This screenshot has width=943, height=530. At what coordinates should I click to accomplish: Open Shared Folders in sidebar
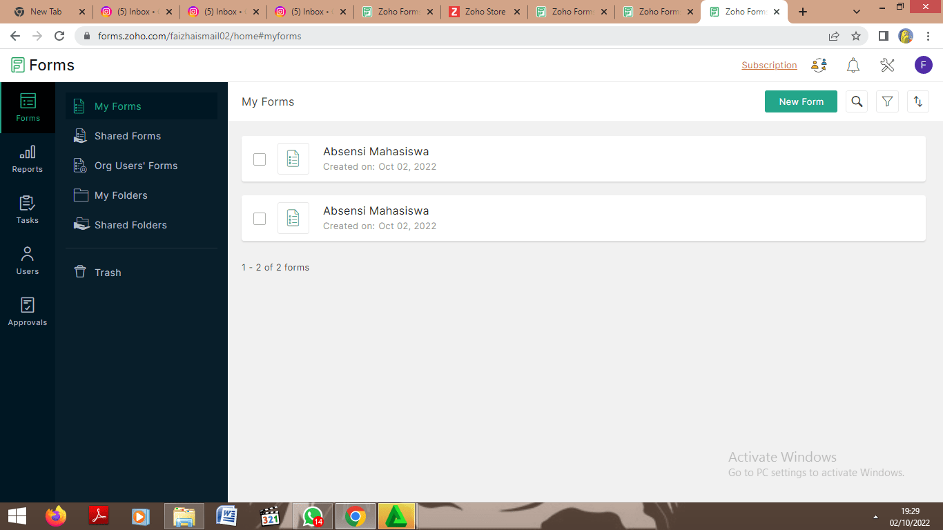tap(142, 225)
